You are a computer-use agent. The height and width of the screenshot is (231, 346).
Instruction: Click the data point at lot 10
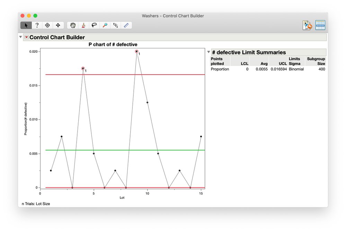click(x=148, y=103)
